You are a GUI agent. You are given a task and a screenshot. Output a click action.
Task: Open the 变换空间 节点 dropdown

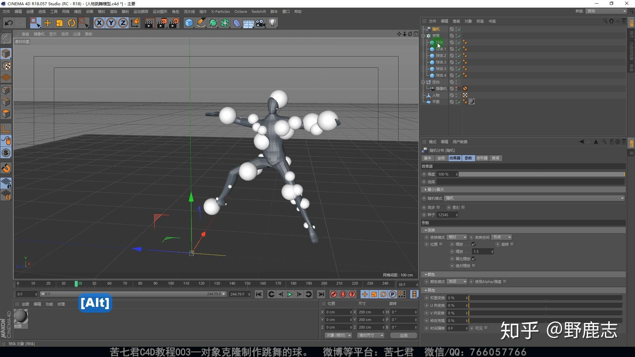pyautogui.click(x=502, y=237)
